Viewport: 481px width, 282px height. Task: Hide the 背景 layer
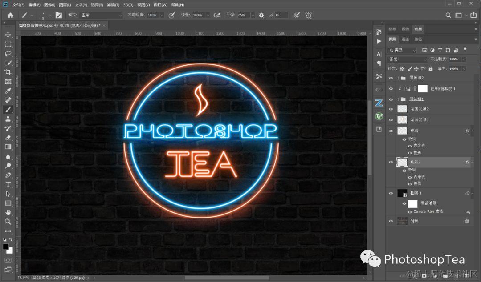click(x=391, y=221)
